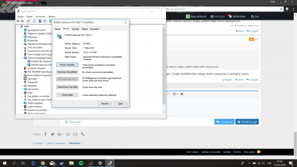Click the forum reply text area

[x=212, y=107]
